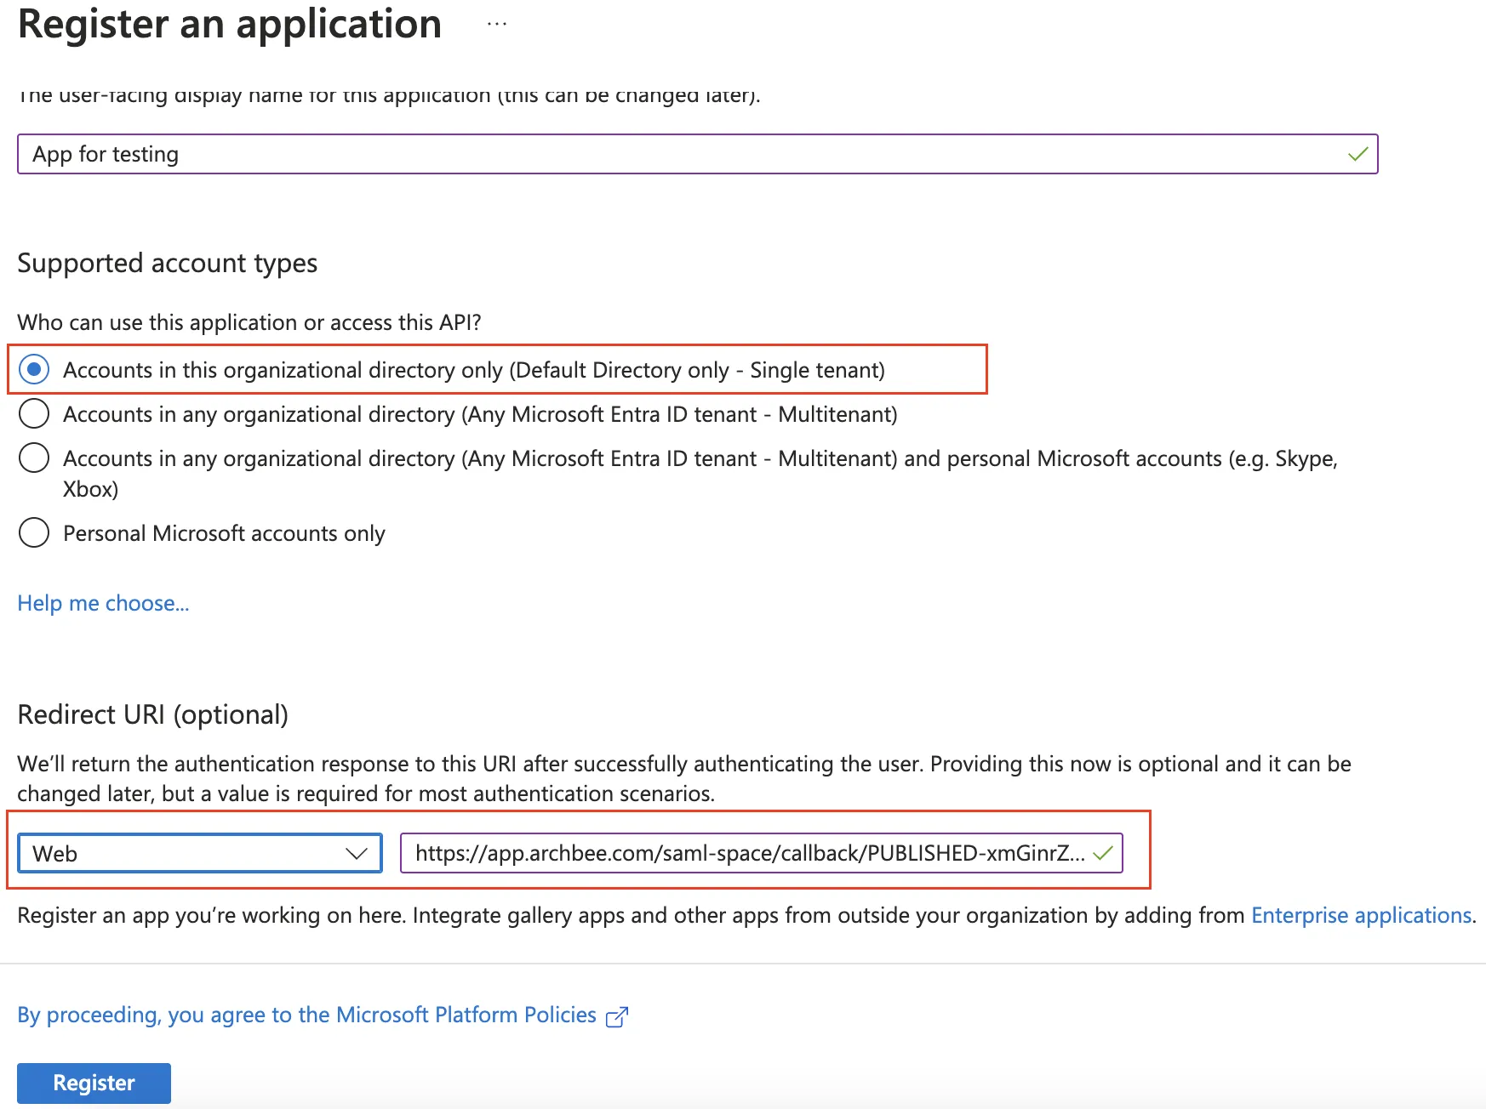Follow the Enterprise applications link
The width and height of the screenshot is (1486, 1109).
[1362, 915]
